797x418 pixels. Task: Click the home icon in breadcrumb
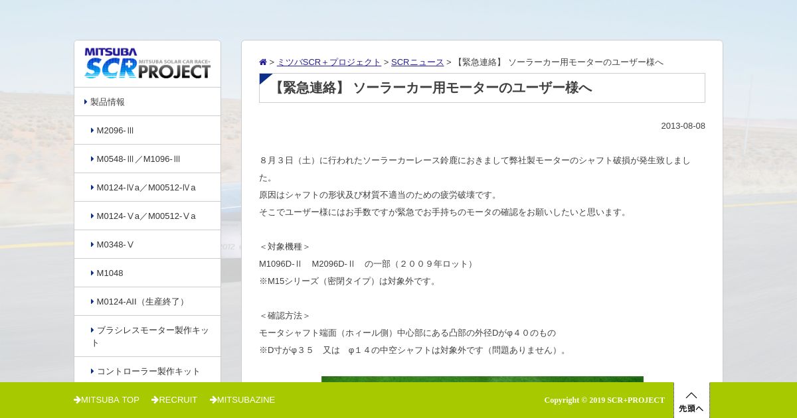pos(263,62)
